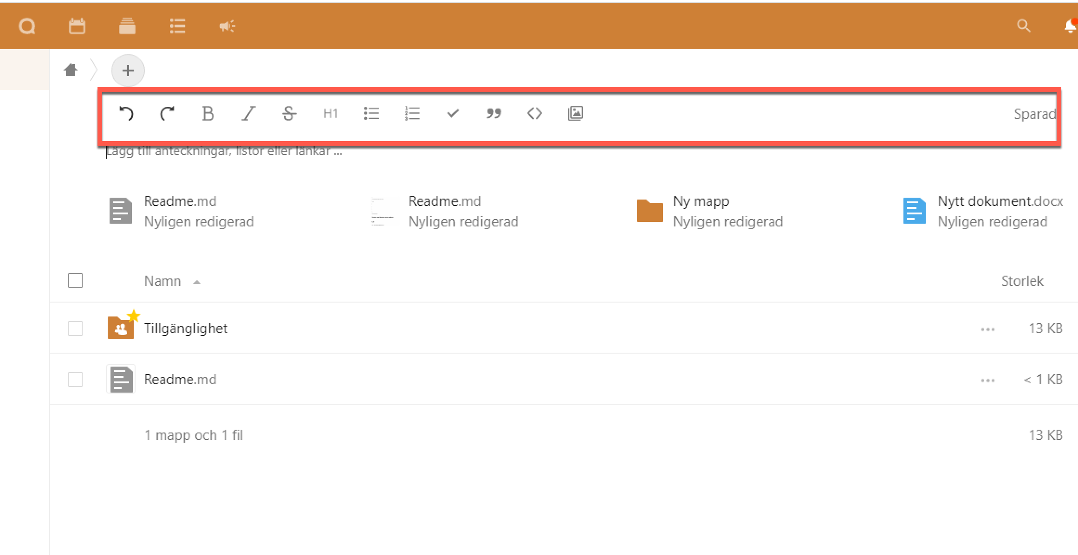Image resolution: width=1078 pixels, height=555 pixels.
Task: Tick the Tillgänglighet row checkbox
Action: [75, 329]
